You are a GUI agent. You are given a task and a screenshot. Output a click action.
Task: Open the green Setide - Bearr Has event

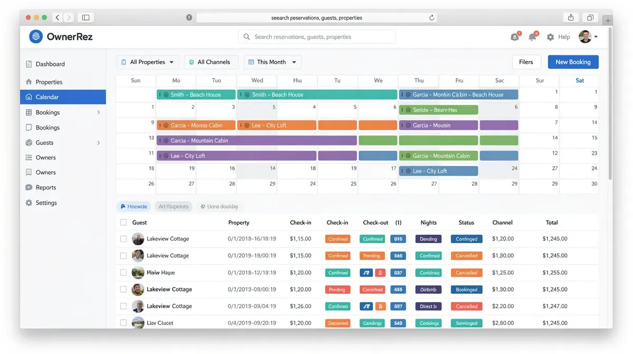[438, 110]
